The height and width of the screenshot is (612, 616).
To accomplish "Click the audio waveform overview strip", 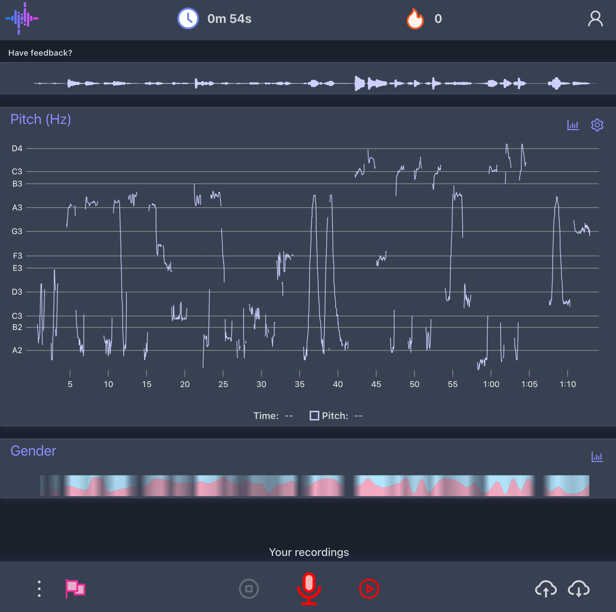I will [314, 83].
